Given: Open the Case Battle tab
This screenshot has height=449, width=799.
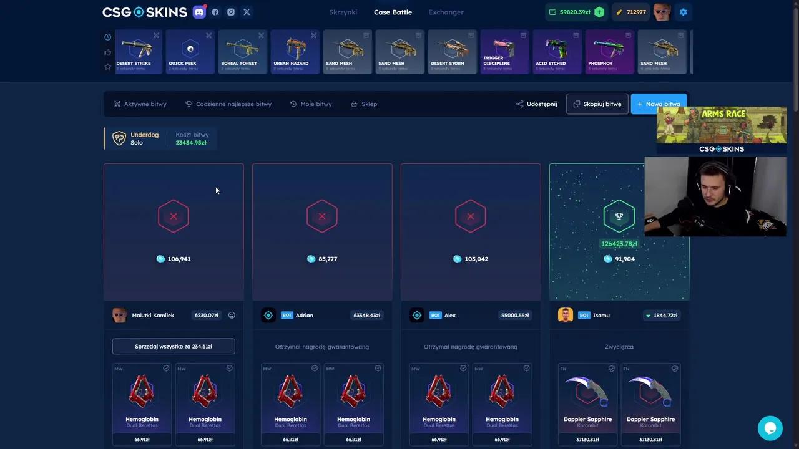Looking at the screenshot, I should (x=393, y=12).
